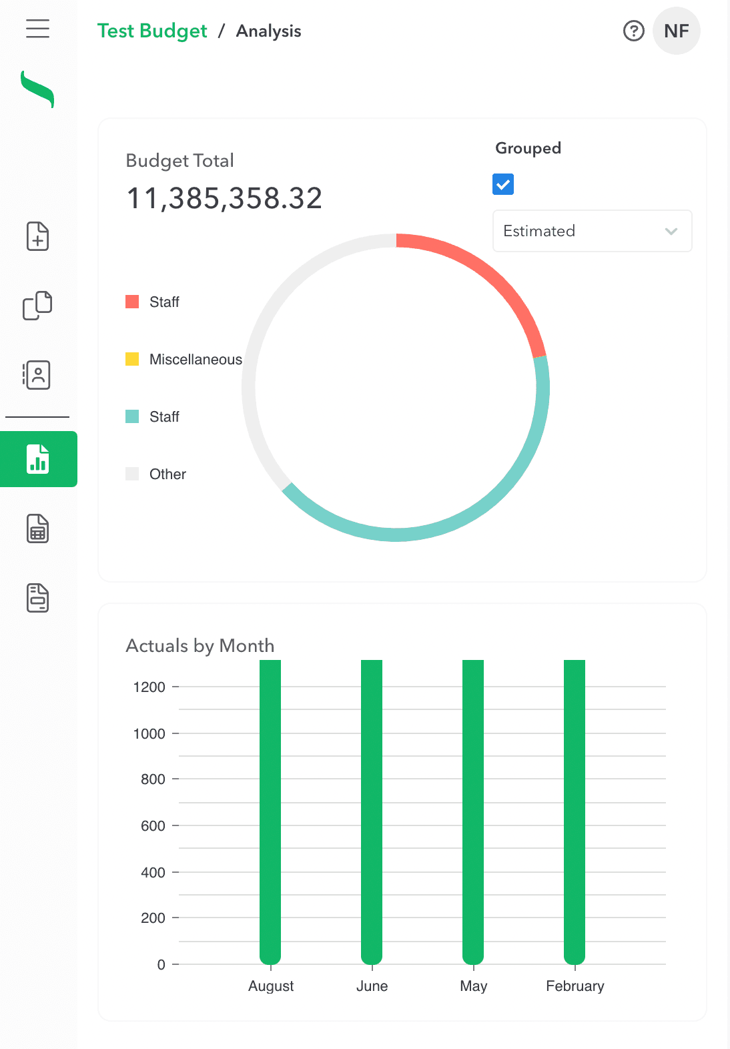
Task: Click the budget total 11,385,358.32
Action: pos(224,198)
